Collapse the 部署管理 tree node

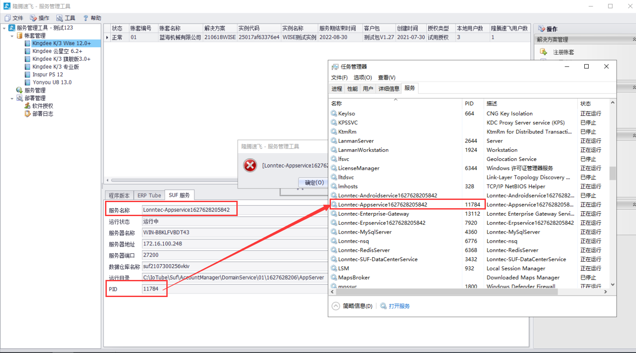coord(12,98)
